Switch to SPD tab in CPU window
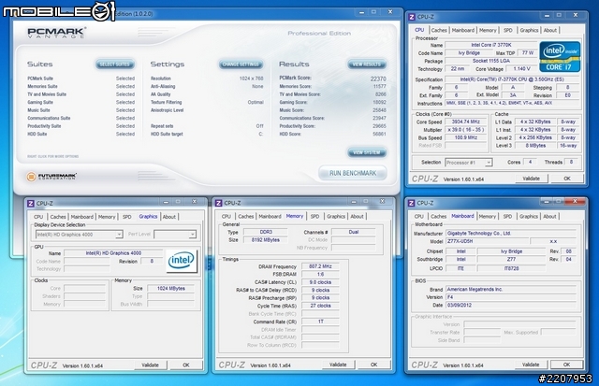 tap(508, 30)
